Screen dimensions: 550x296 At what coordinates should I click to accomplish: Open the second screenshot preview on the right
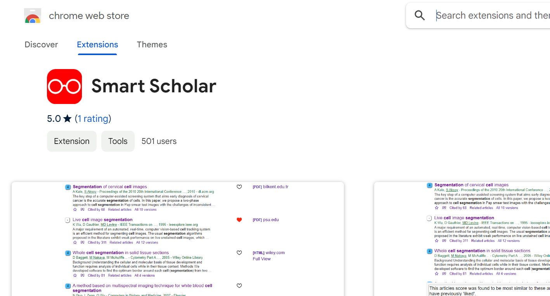pyautogui.click(x=462, y=239)
